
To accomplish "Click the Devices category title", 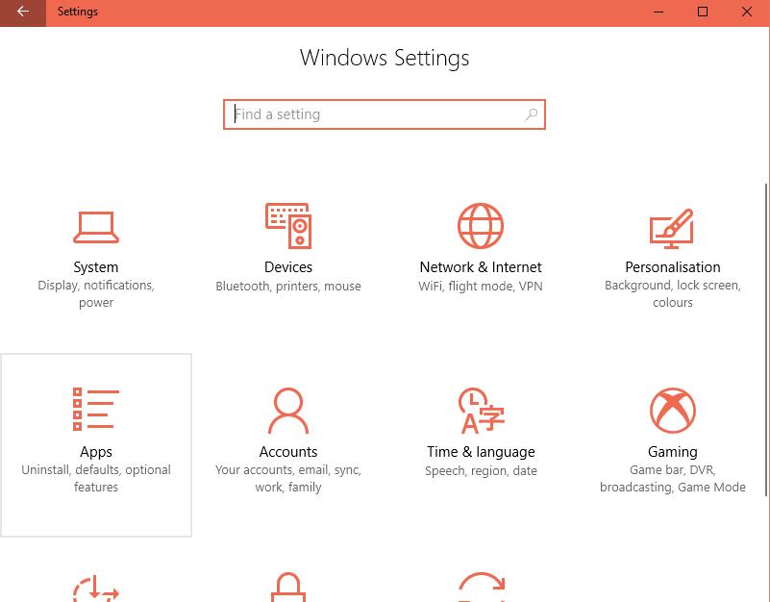I will click(288, 266).
